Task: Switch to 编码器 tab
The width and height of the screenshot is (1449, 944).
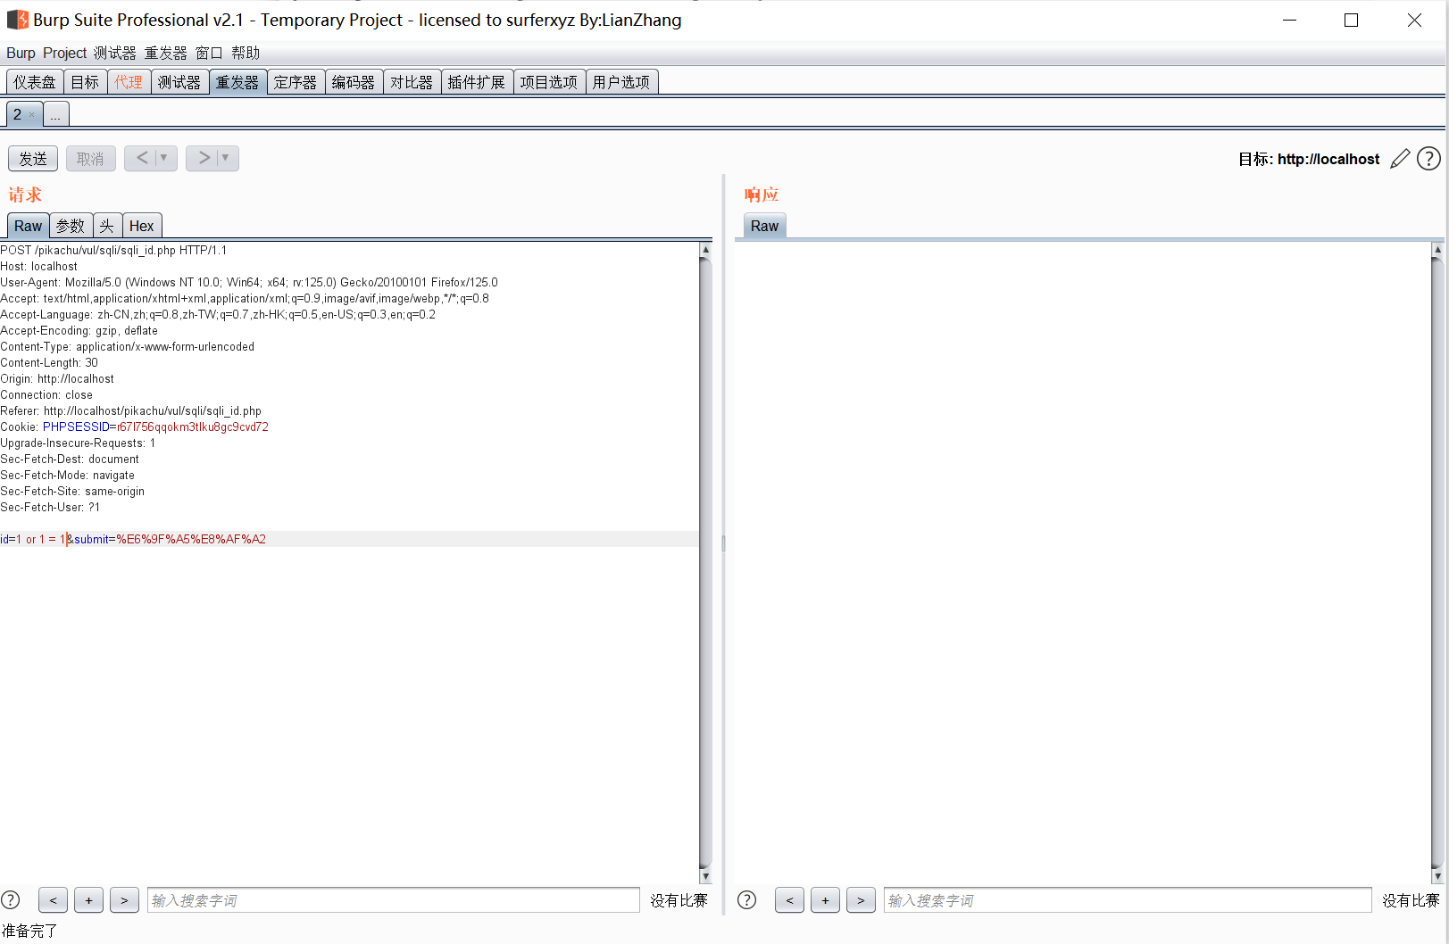Action: pyautogui.click(x=354, y=82)
